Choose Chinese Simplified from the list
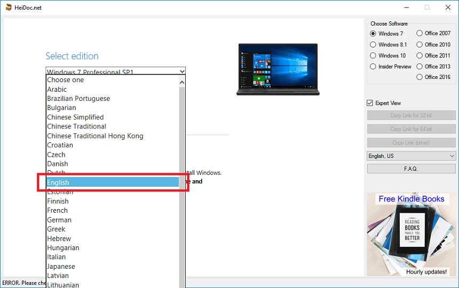The height and width of the screenshot is (288, 459). click(113, 117)
